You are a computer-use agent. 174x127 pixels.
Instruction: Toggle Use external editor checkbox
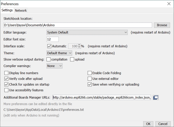click(x=89, y=79)
